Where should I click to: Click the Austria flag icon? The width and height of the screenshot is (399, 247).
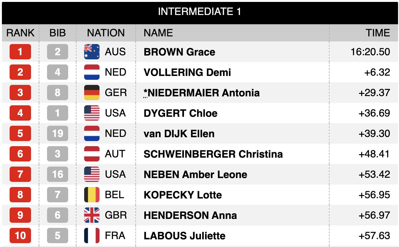click(x=92, y=154)
